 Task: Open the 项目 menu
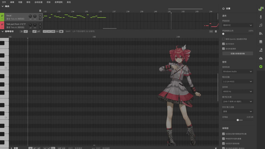coord(49,2)
